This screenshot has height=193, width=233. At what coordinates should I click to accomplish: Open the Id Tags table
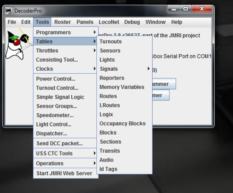[125, 169]
